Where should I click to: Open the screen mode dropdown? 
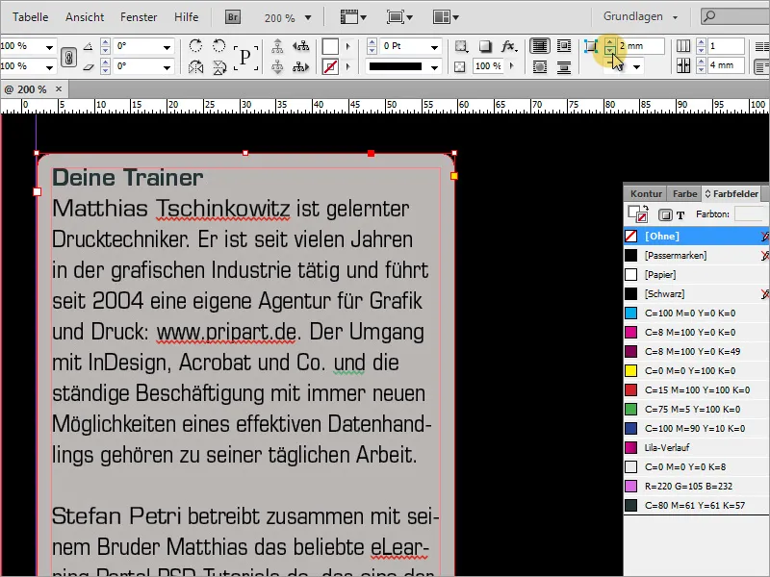(399, 17)
